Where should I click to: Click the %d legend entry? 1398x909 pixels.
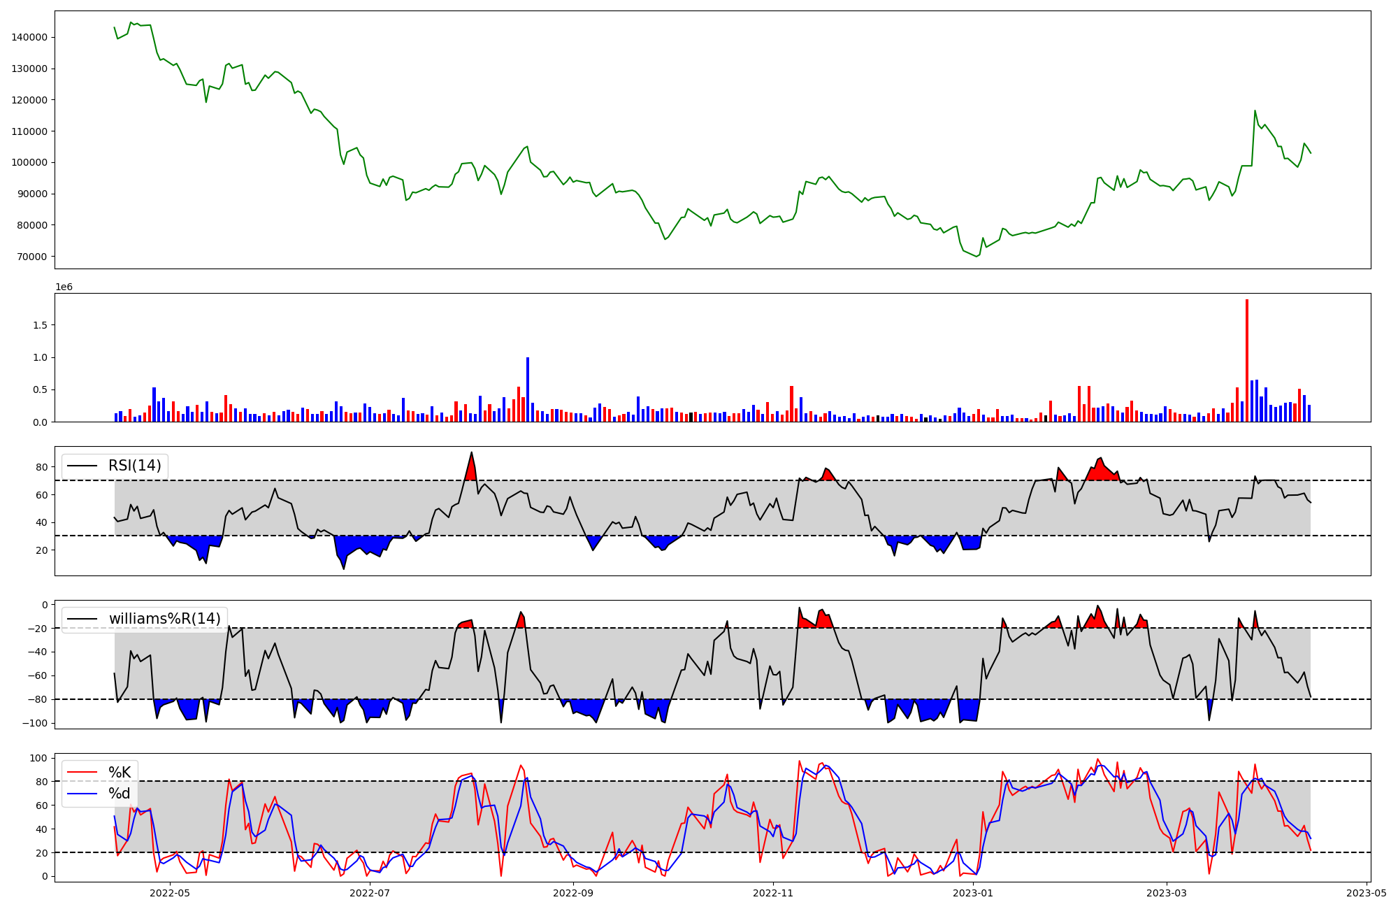[119, 794]
